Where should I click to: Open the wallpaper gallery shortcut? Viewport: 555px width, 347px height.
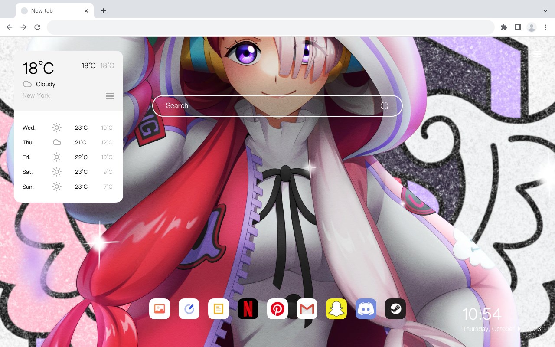tap(160, 309)
